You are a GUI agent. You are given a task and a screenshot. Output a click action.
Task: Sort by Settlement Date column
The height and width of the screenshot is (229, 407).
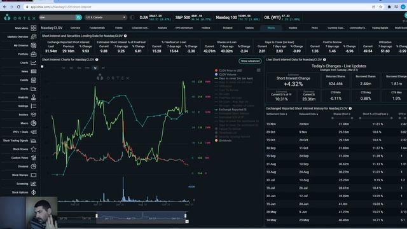coord(277,114)
